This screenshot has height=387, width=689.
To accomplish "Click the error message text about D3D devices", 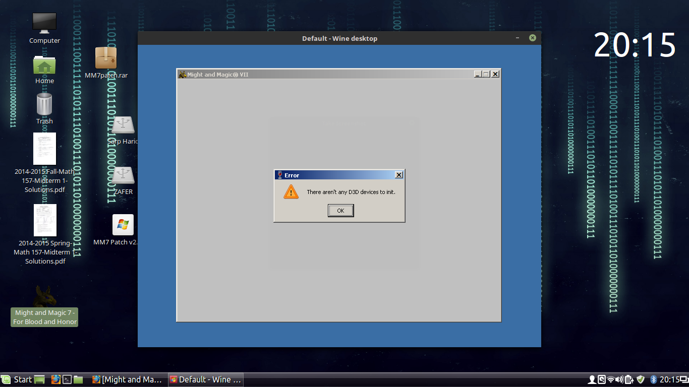I will 351,192.
